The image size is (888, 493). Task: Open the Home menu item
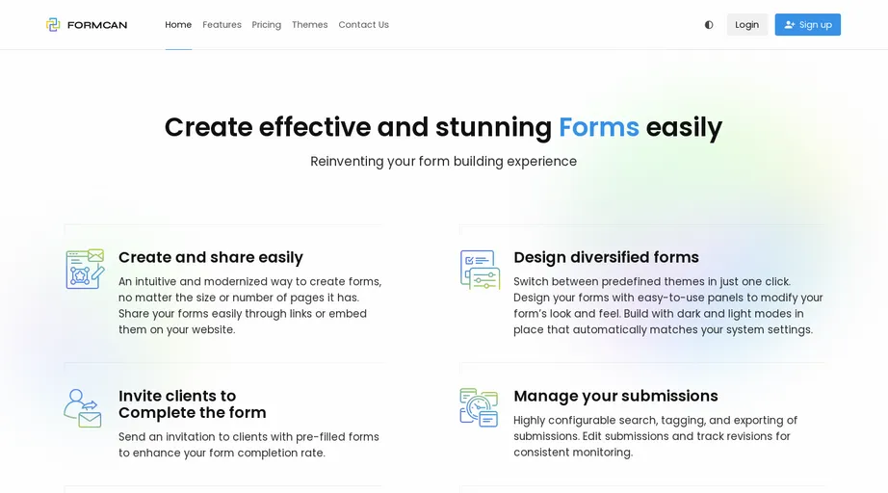pyautogui.click(x=178, y=25)
